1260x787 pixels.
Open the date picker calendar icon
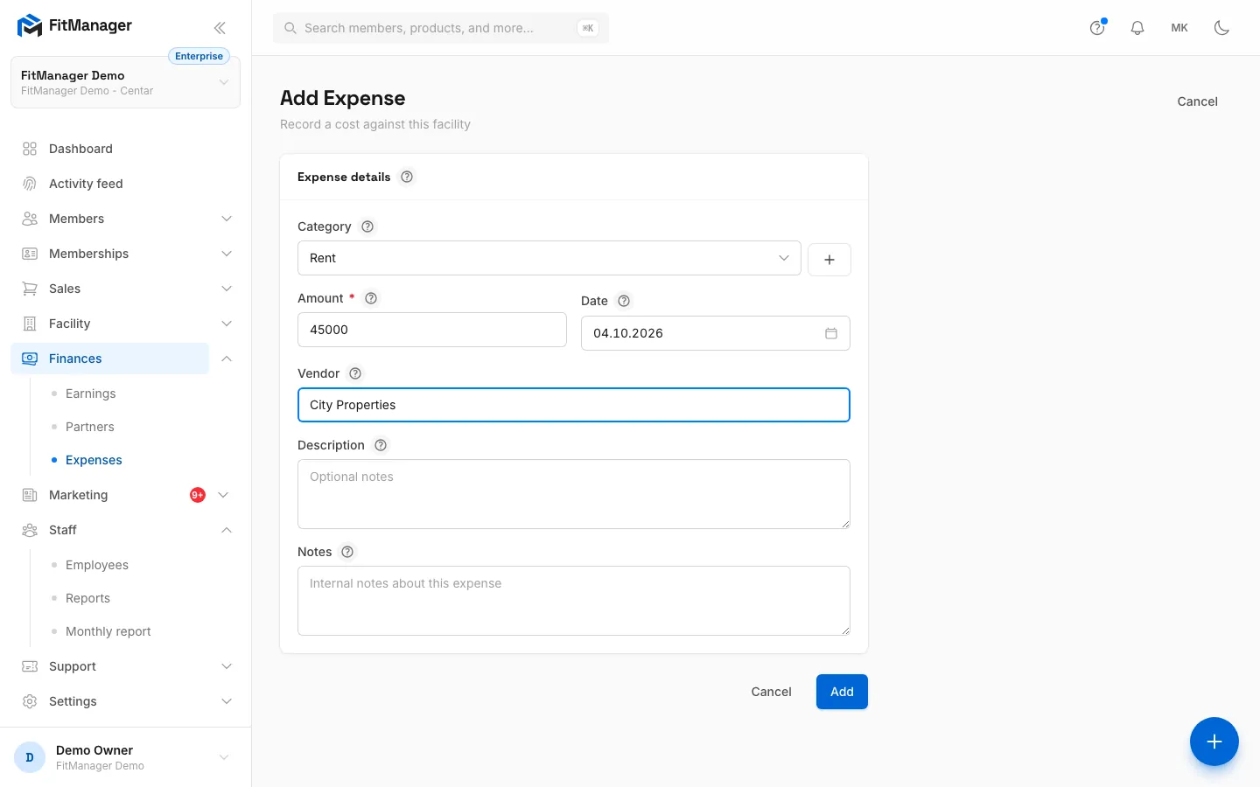831,333
